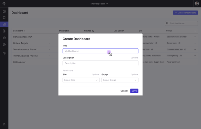The width and height of the screenshot is (201, 129).
Task: Open the column options kebab icon in table header
Action: point(195,31)
